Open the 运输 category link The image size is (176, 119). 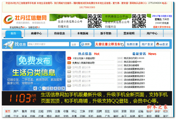coord(141,111)
